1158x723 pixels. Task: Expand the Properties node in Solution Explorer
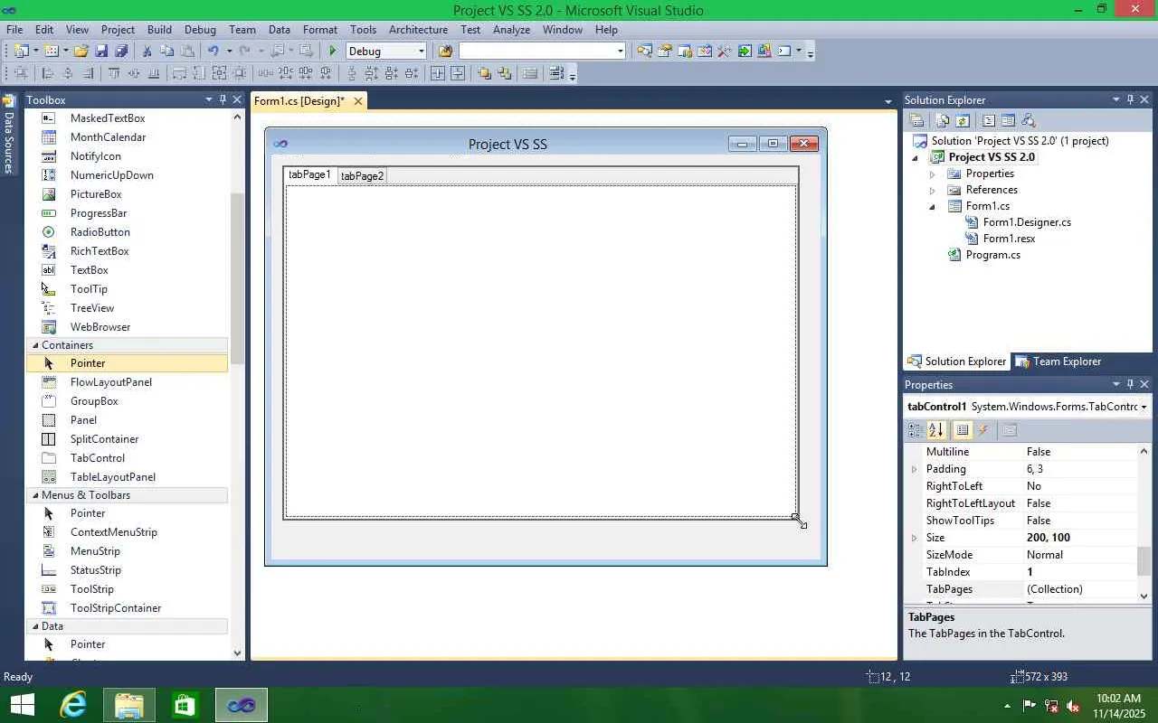933,174
